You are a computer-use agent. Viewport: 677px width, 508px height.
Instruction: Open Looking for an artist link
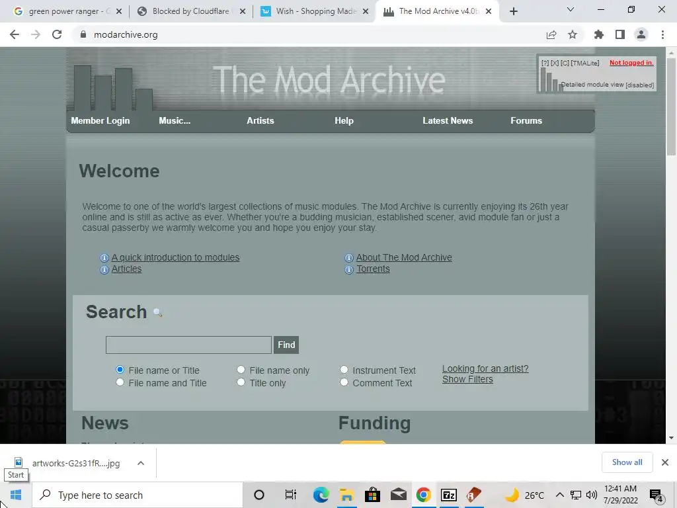(485, 368)
